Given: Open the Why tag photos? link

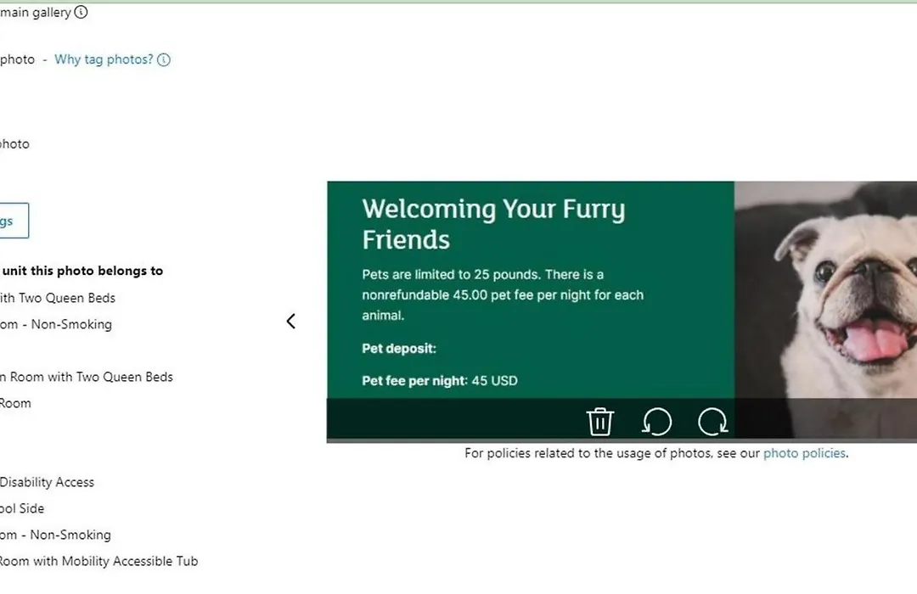Looking at the screenshot, I should pyautogui.click(x=104, y=59).
